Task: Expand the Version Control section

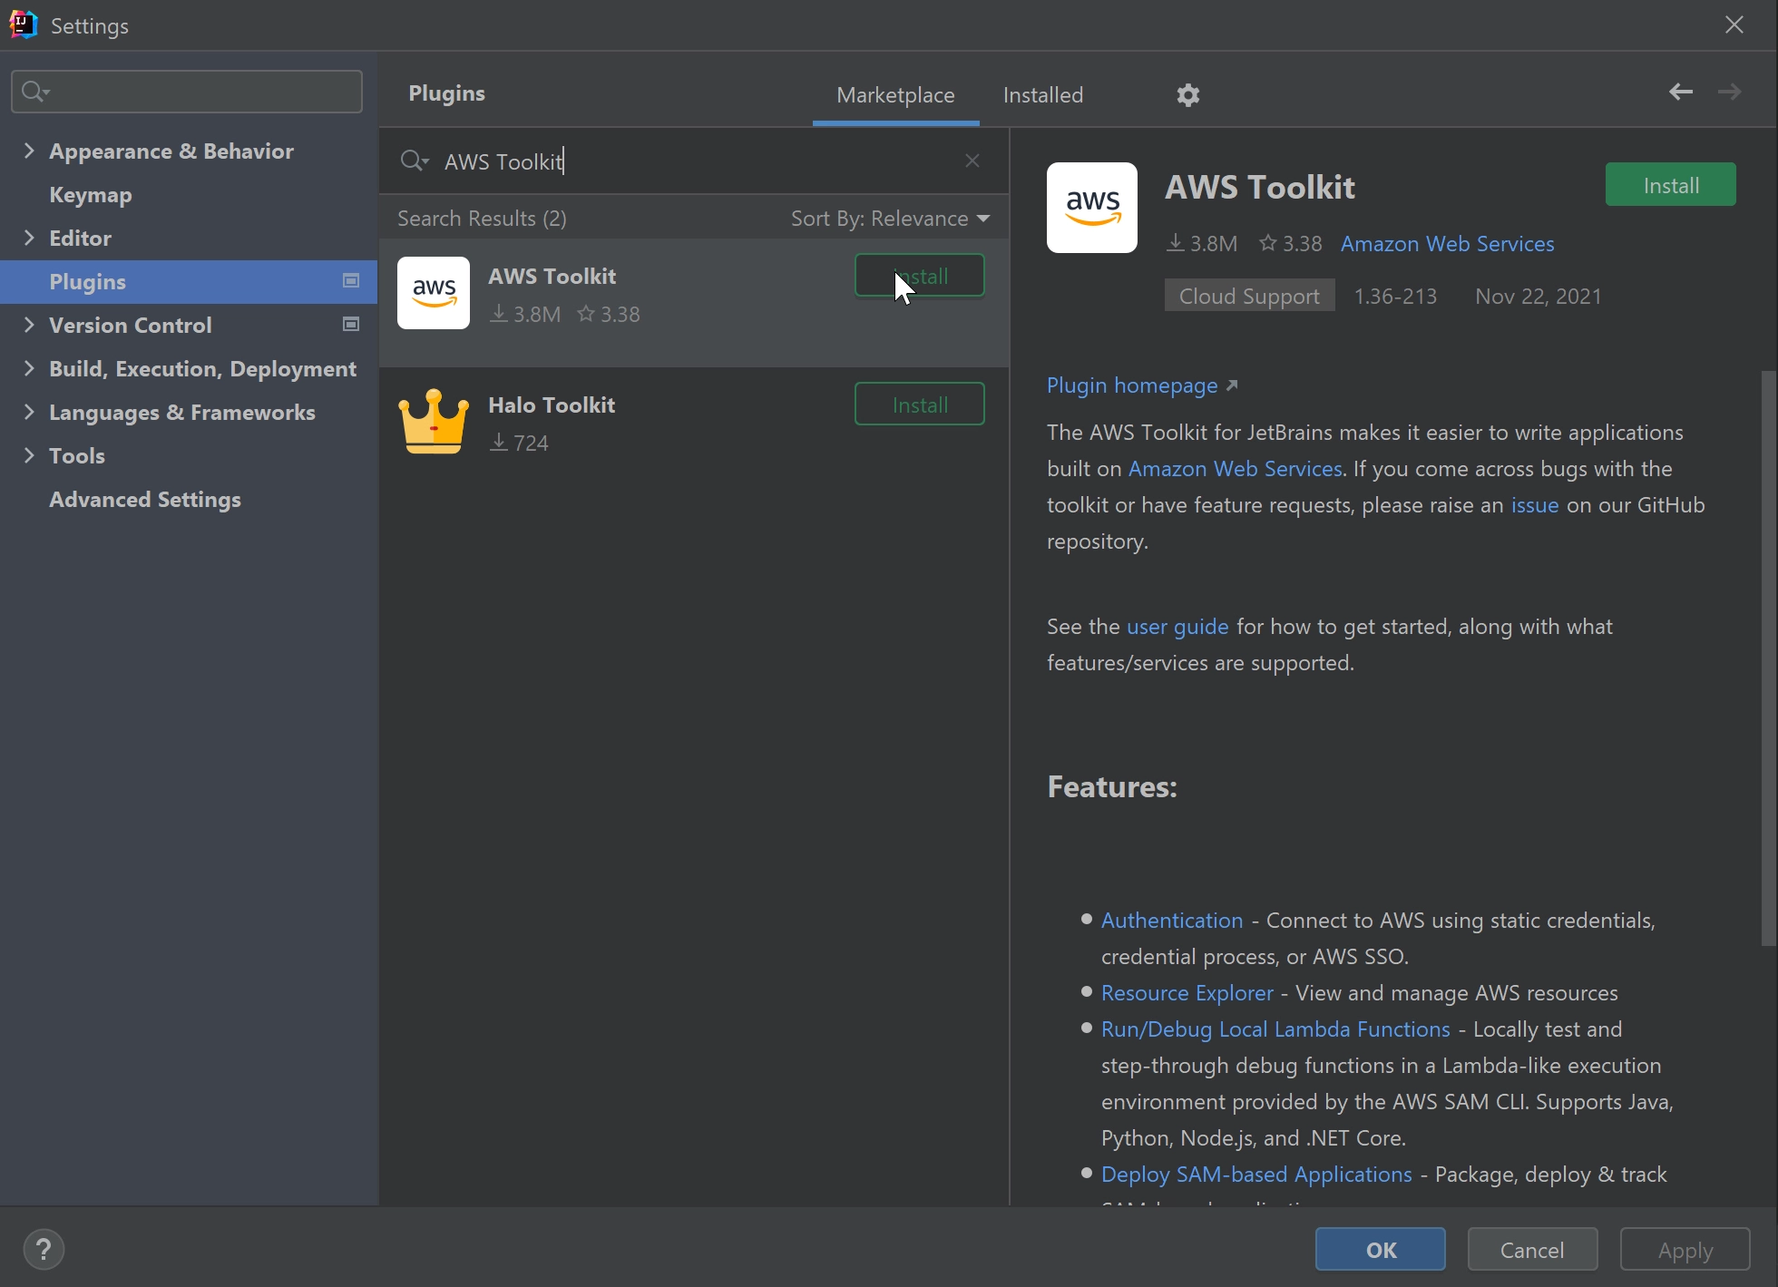Action: 27,325
